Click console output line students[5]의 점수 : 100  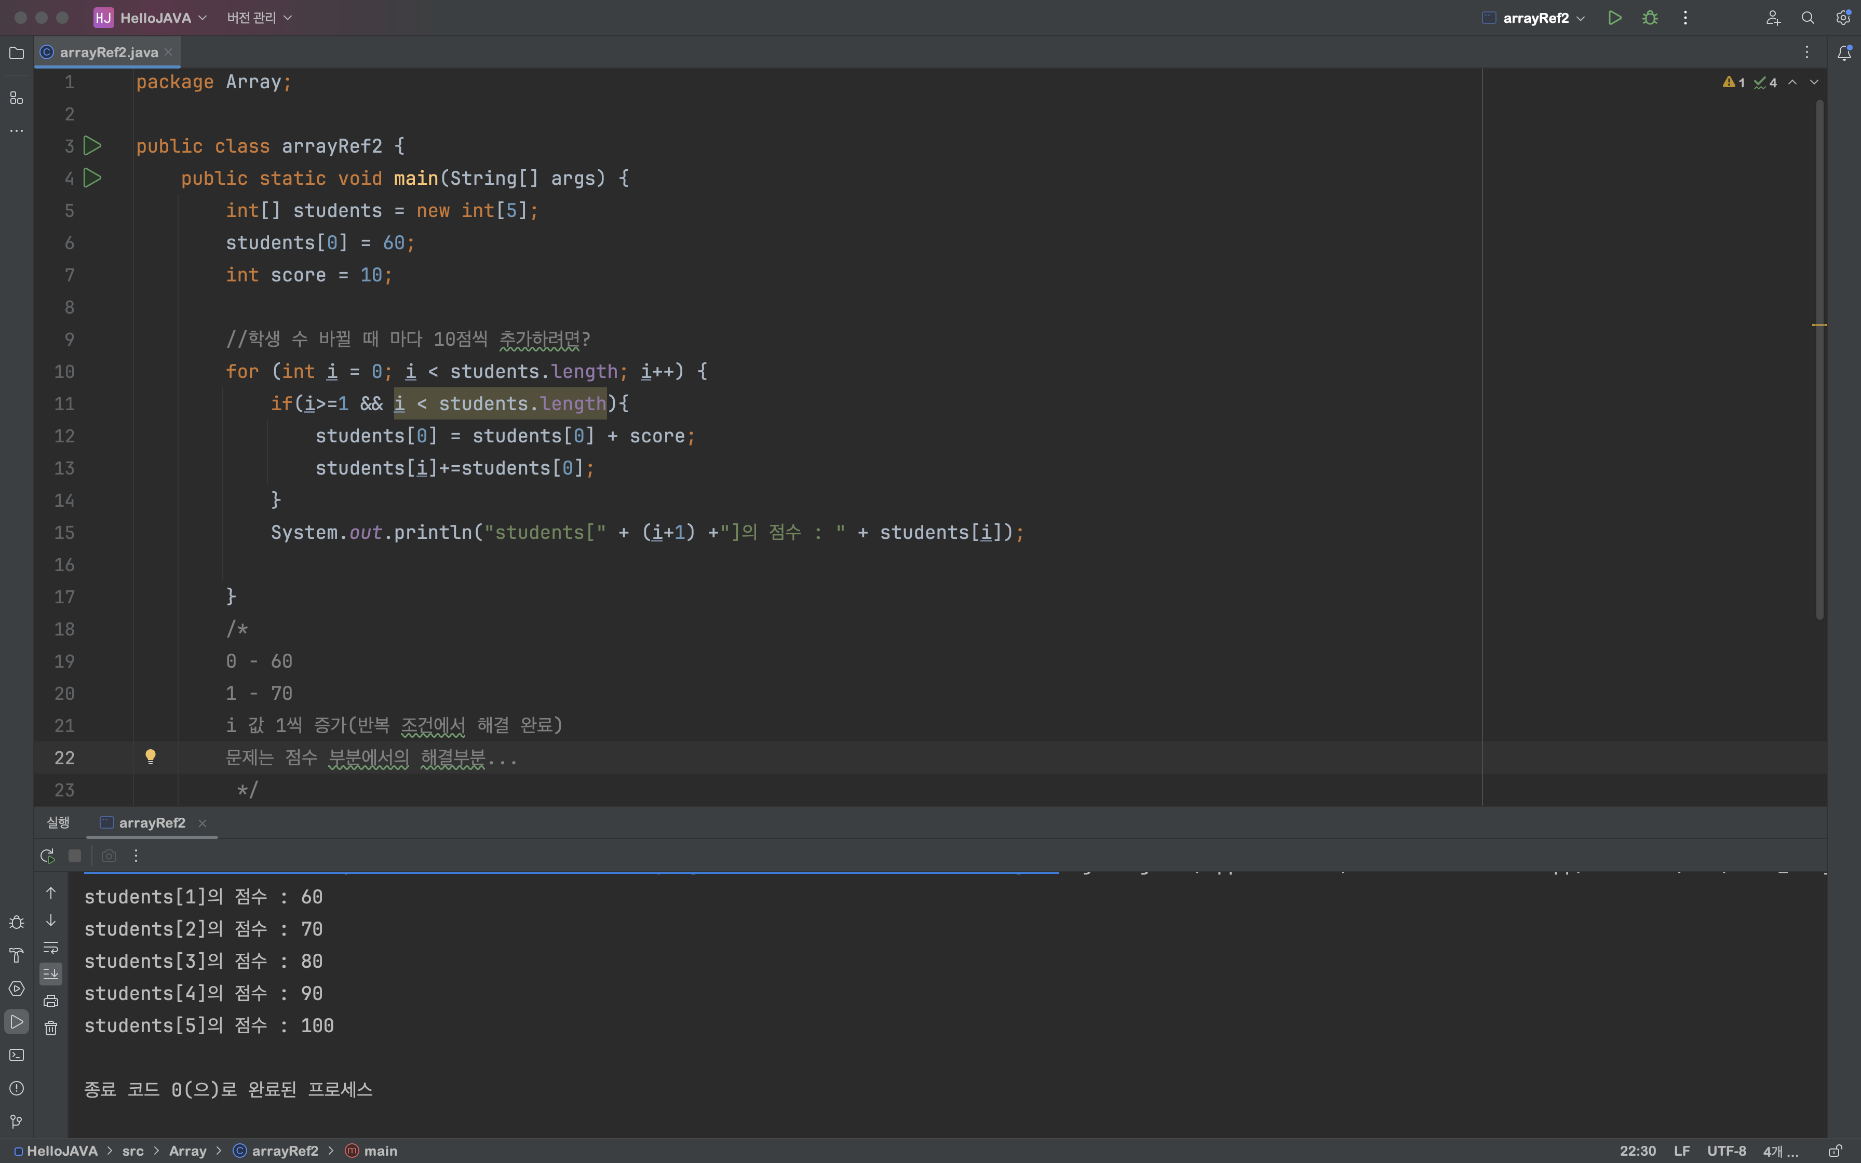pos(208,1025)
